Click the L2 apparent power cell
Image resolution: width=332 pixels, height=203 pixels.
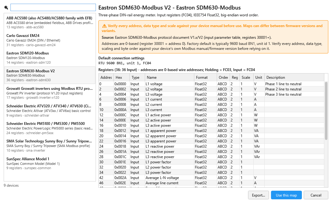coord(169,136)
